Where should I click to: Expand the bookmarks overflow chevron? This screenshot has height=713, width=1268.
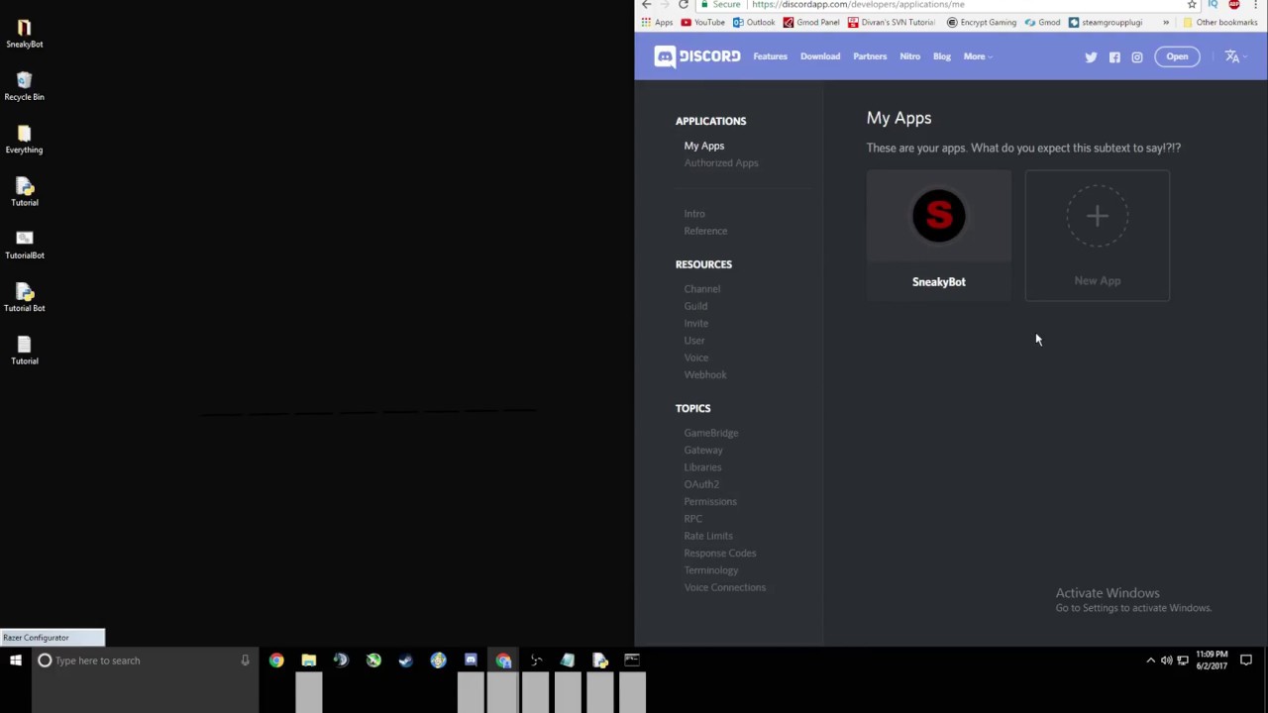[1166, 23]
